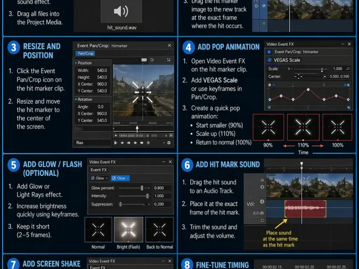
Task: Adjust the Intensity slider
Action: [x=148, y=196]
